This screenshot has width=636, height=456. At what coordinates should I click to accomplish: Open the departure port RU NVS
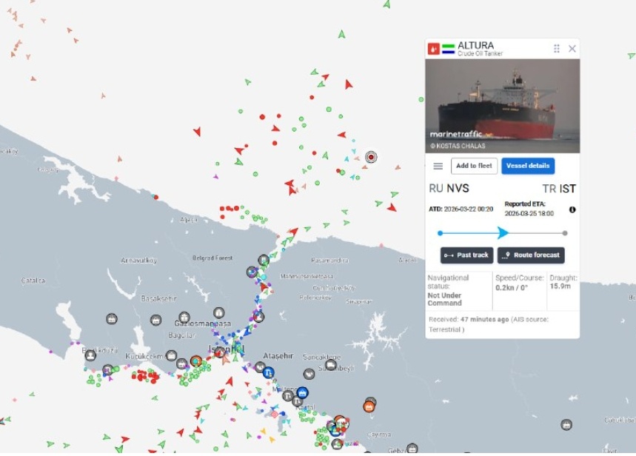449,189
